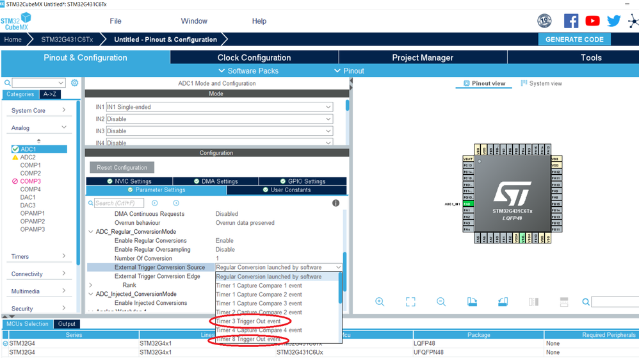Open User Constants tab
This screenshot has height=358, width=639.
(286, 190)
